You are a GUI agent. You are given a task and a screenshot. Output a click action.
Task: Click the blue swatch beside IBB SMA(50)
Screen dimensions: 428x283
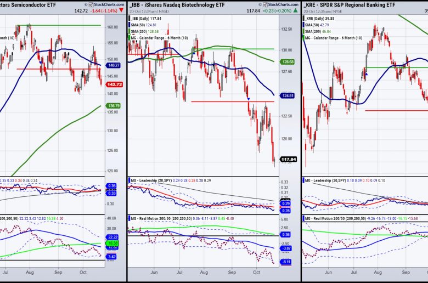click(x=129, y=25)
